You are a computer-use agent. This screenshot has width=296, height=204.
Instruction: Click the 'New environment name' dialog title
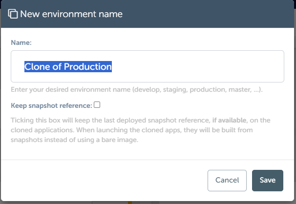click(71, 14)
